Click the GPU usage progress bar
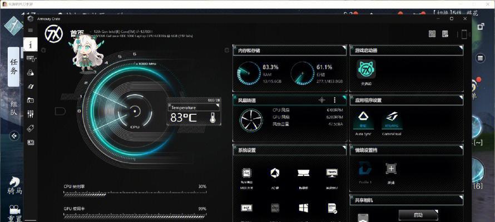Image resolution: width=495 pixels, height=222 pixels. point(135,216)
